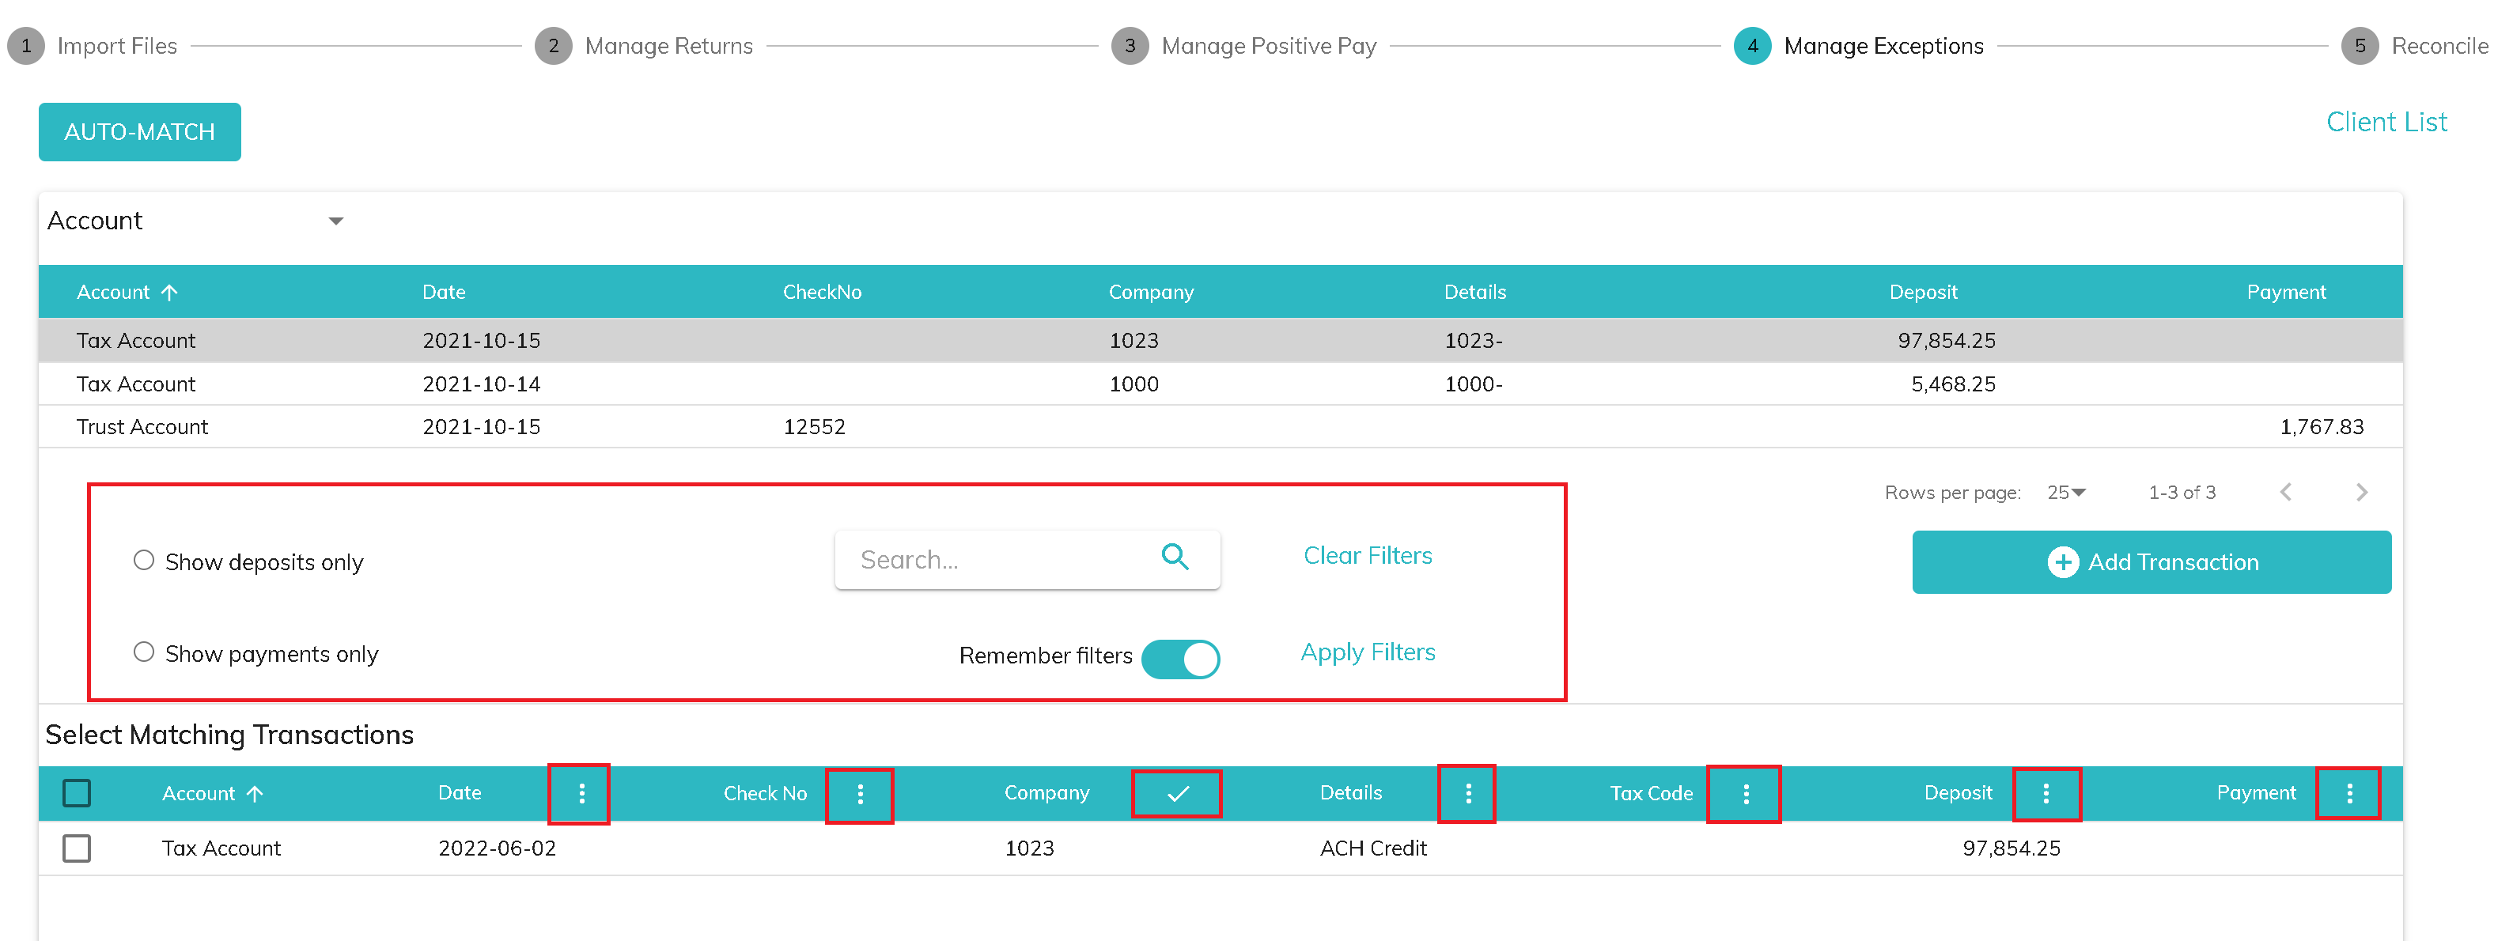Open the Deposit column three-dot menu

click(2046, 794)
